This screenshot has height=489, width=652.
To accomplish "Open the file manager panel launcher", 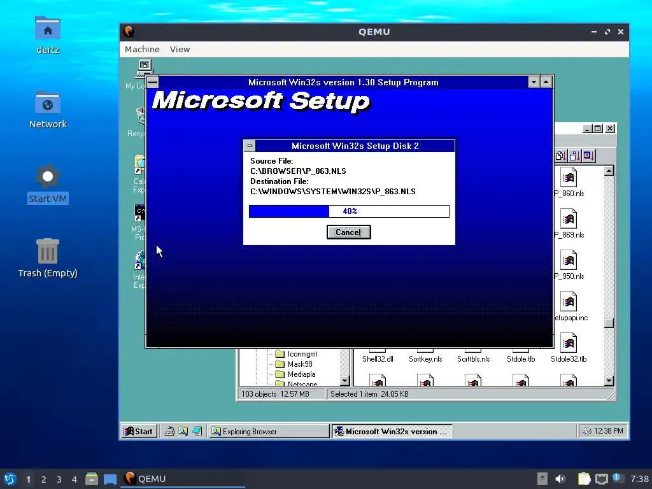I will (x=92, y=479).
